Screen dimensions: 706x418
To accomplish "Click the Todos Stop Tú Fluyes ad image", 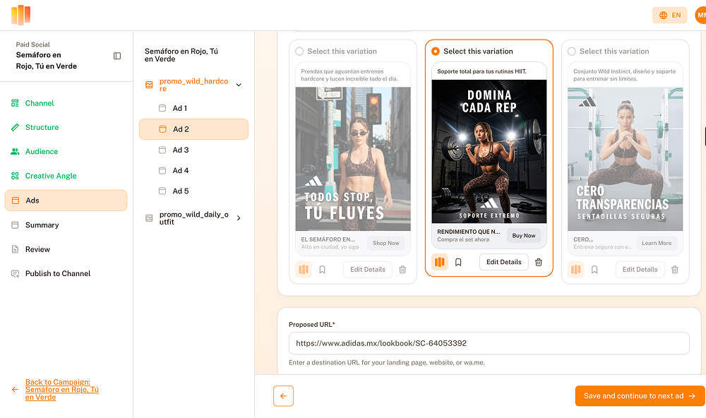I will point(353,159).
